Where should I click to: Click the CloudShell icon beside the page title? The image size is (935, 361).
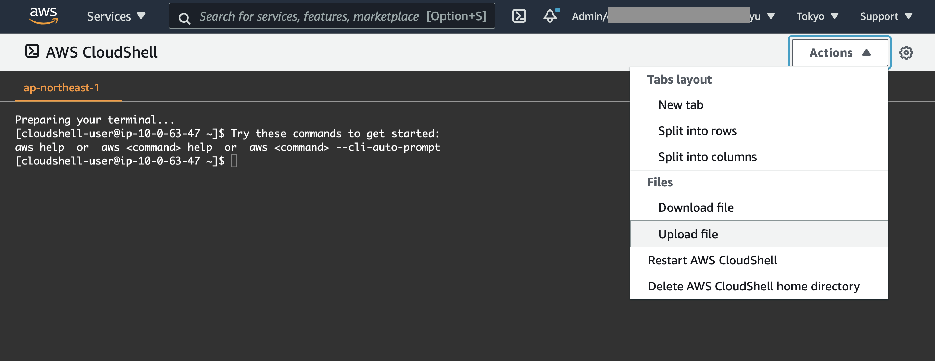pyautogui.click(x=32, y=51)
